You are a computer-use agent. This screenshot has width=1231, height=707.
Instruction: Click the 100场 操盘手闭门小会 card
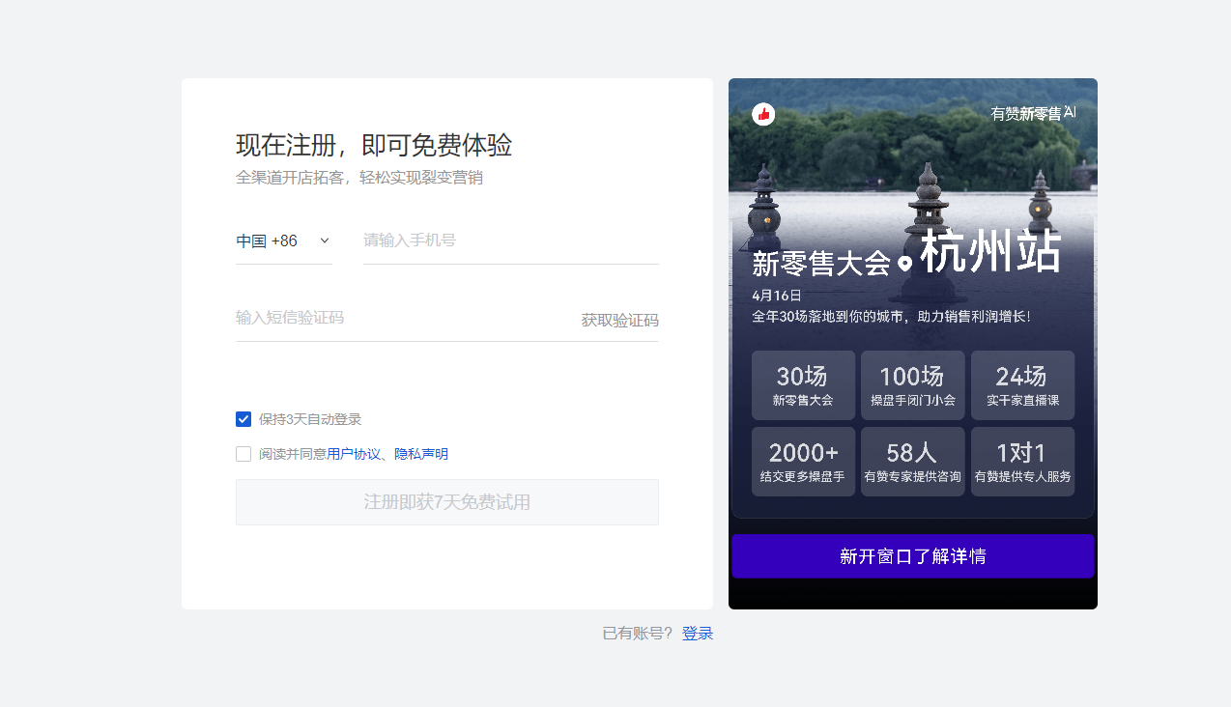click(x=913, y=385)
